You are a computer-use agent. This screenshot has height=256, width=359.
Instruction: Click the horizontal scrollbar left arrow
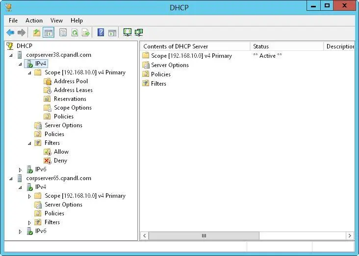pyautogui.click(x=145, y=235)
